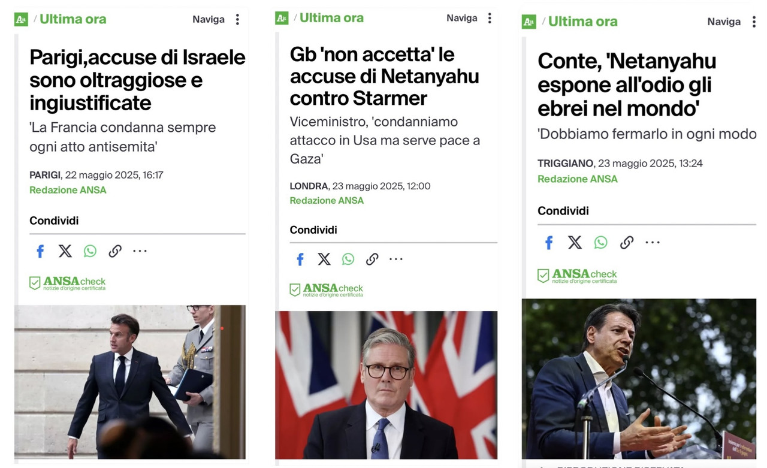Open the kebab menu in middle panel header
767x468 pixels.
pos(490,18)
